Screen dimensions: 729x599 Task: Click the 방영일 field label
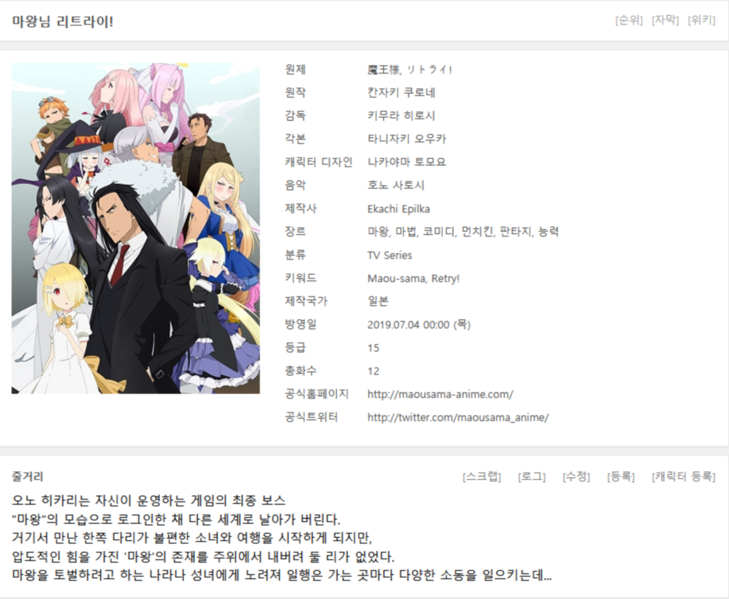301,325
